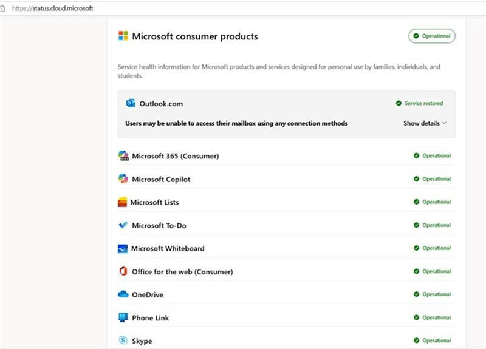The height and width of the screenshot is (349, 486).
Task: Click the Outlook.com envelope icon
Action: (x=131, y=103)
